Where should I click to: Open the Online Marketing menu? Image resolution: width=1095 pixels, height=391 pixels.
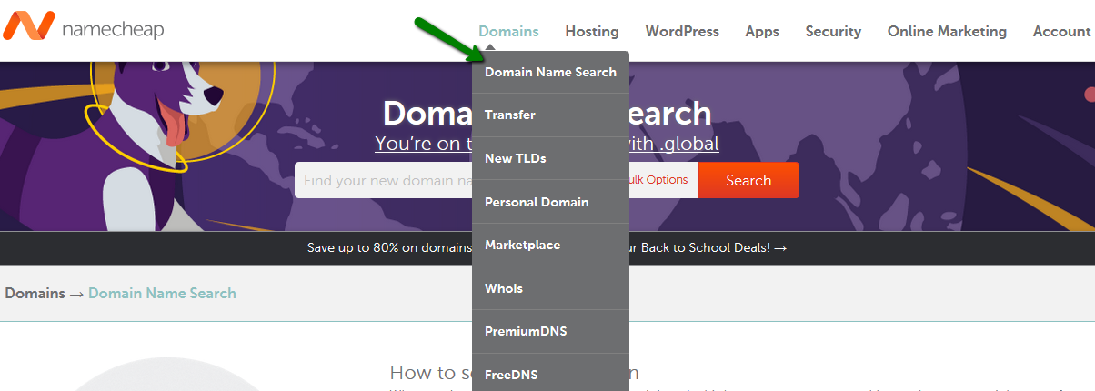pos(947,31)
